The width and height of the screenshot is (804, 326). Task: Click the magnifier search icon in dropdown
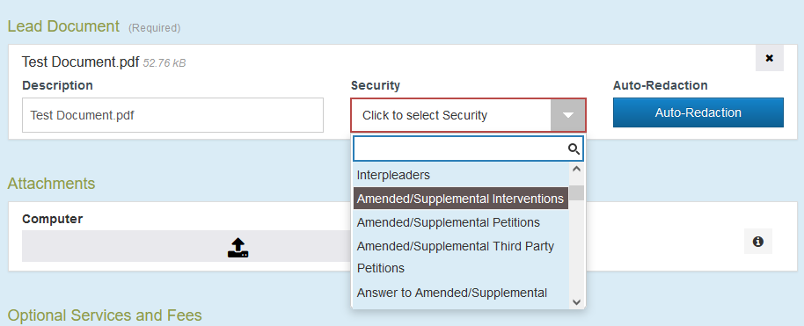tap(574, 149)
